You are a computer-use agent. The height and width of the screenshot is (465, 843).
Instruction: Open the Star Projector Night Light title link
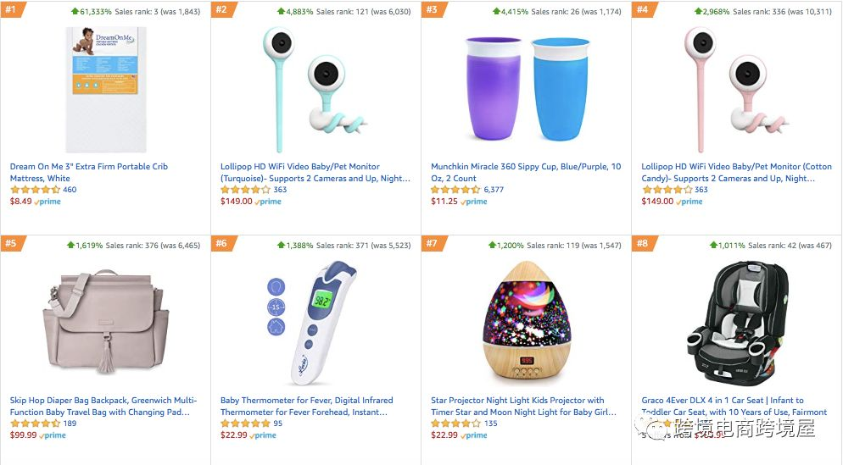tap(523, 406)
